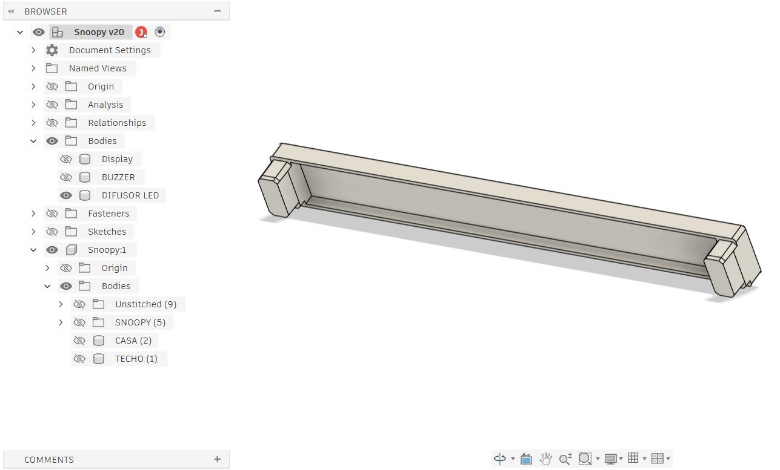780x470 pixels.
Task: Show the Display body
Action: coord(66,159)
